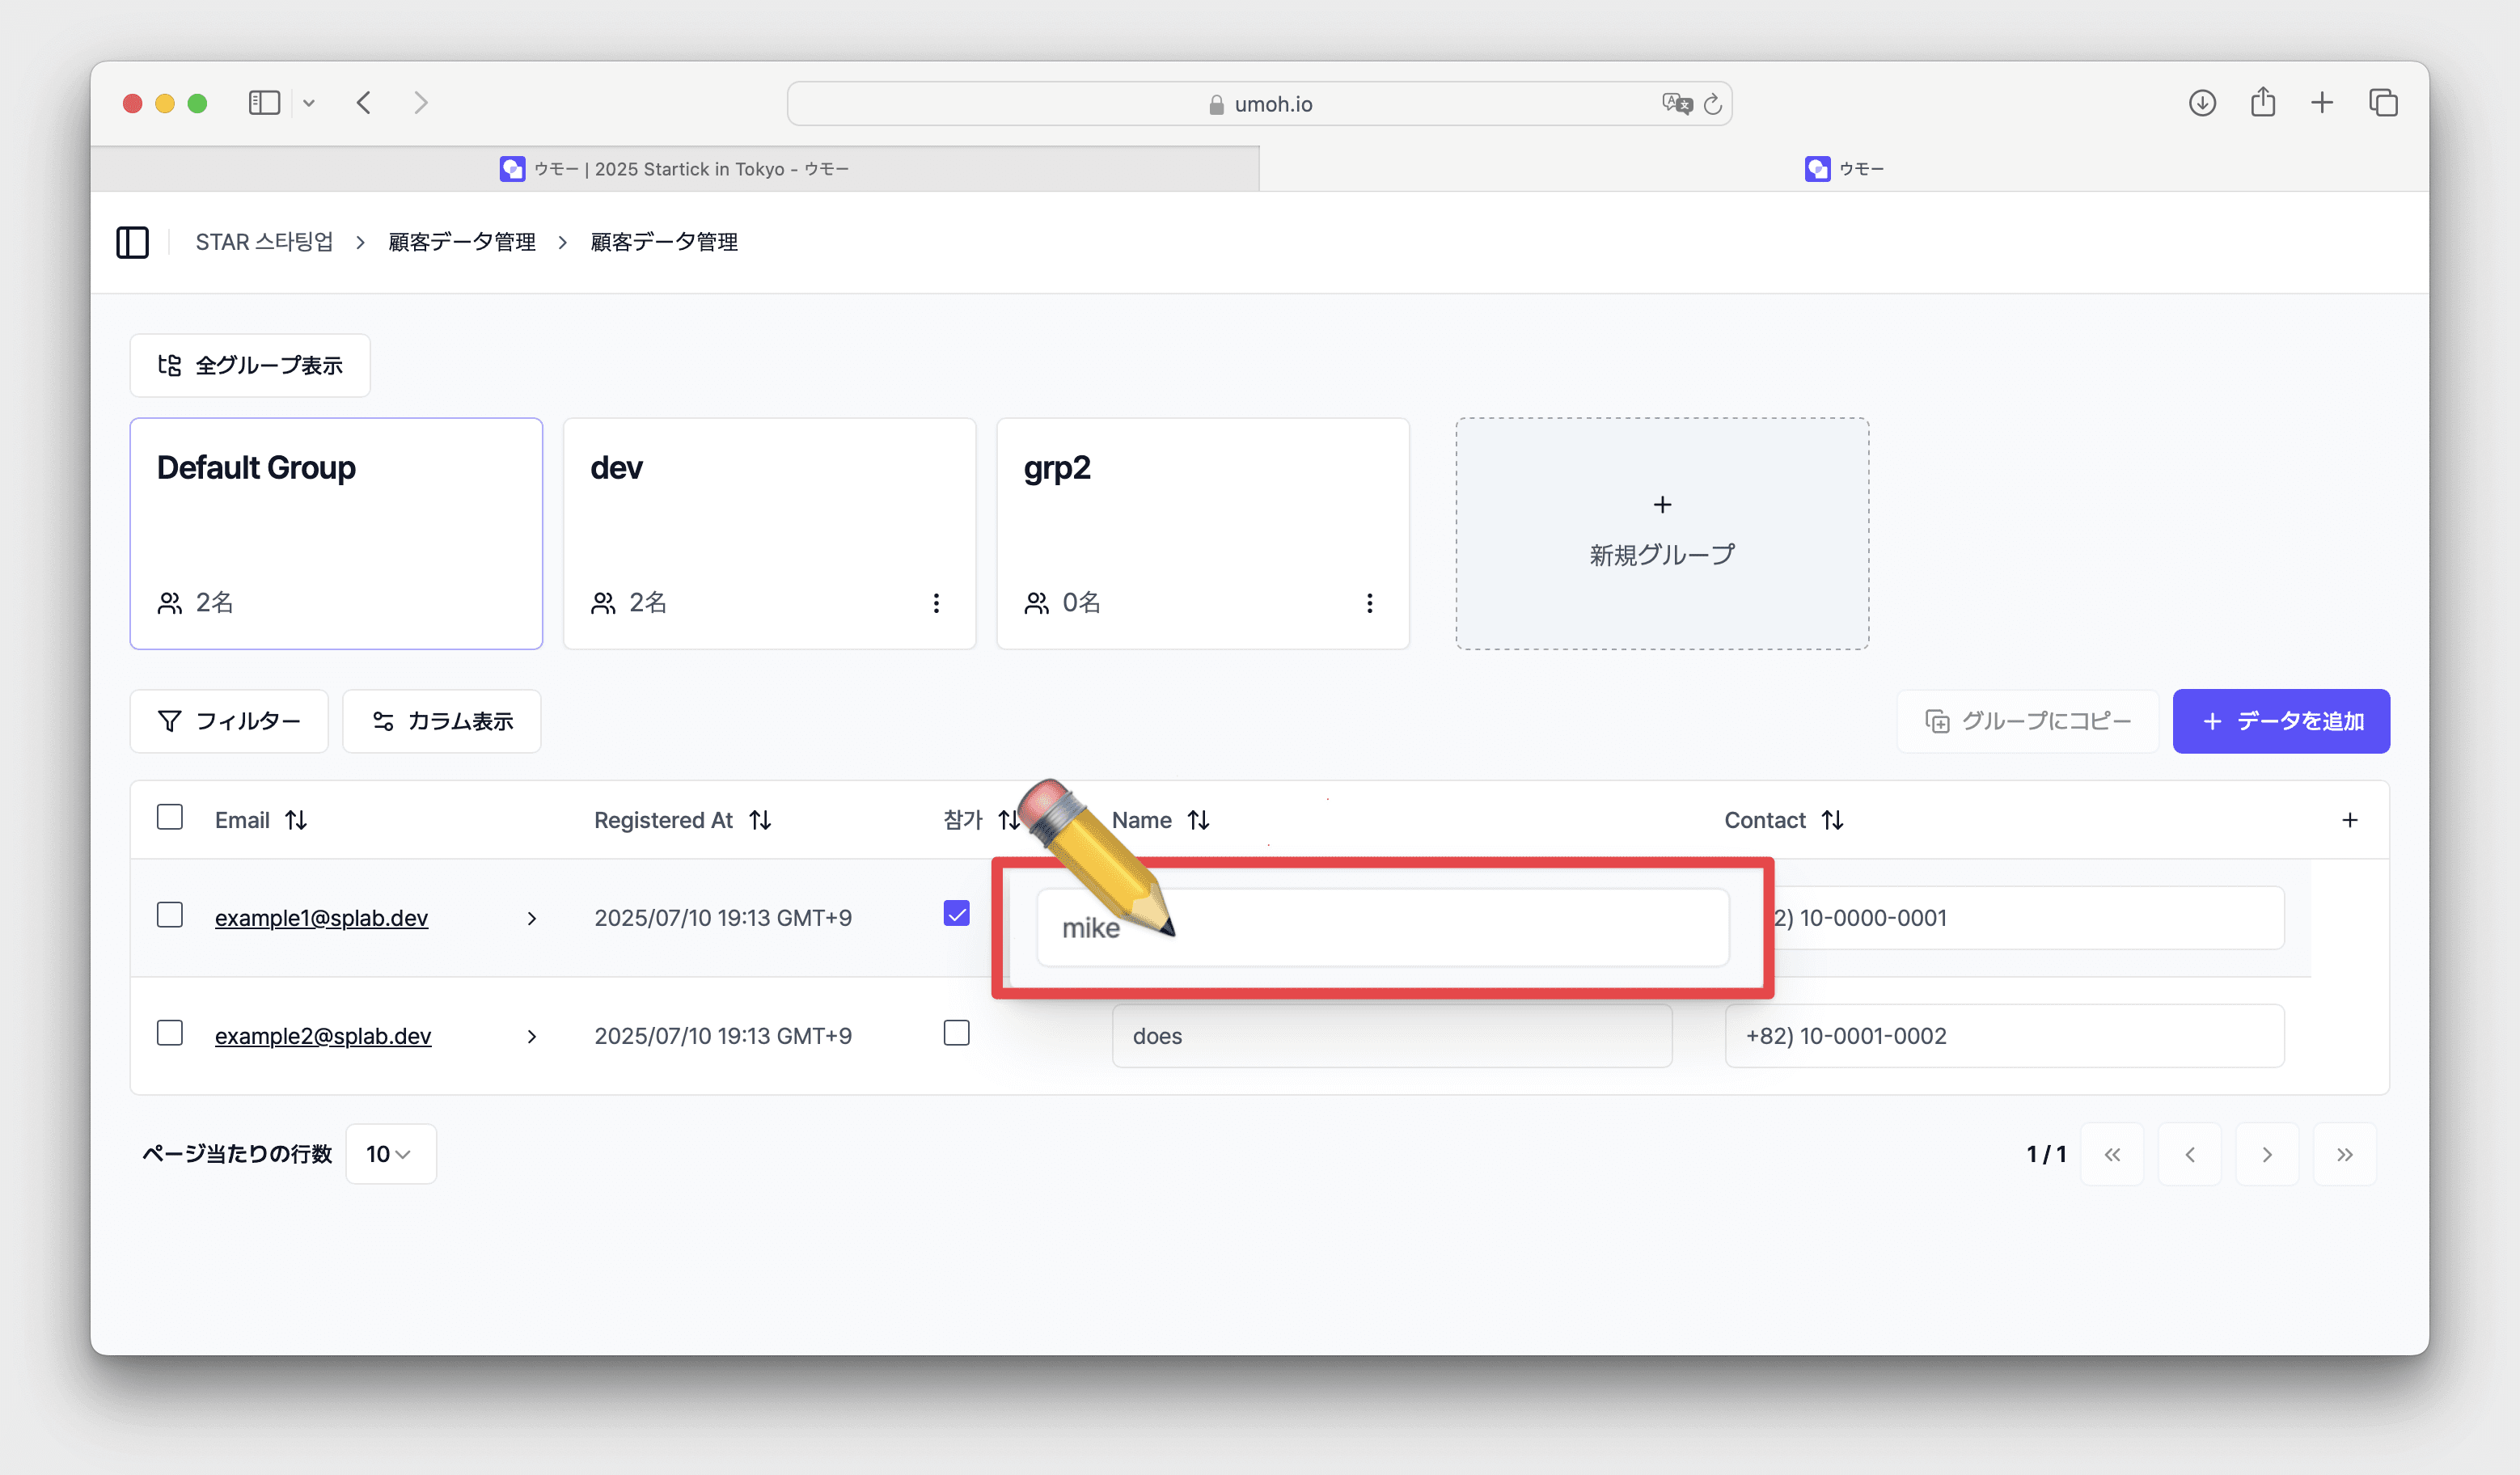
Task: Click the add column plus icon
Action: point(2349,820)
